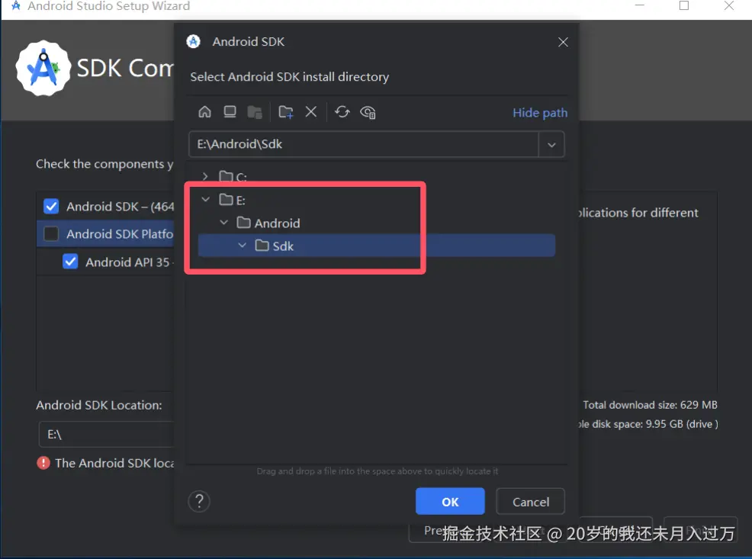Screen dimensions: 752x559
Task: Expand the C: drive node
Action: (x=205, y=176)
